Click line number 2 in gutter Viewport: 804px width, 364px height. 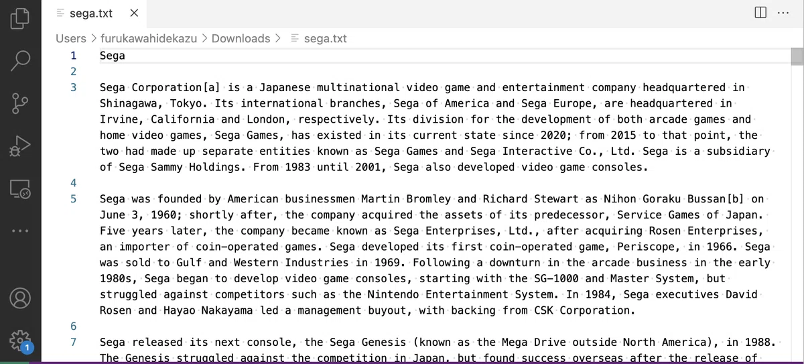pos(73,72)
